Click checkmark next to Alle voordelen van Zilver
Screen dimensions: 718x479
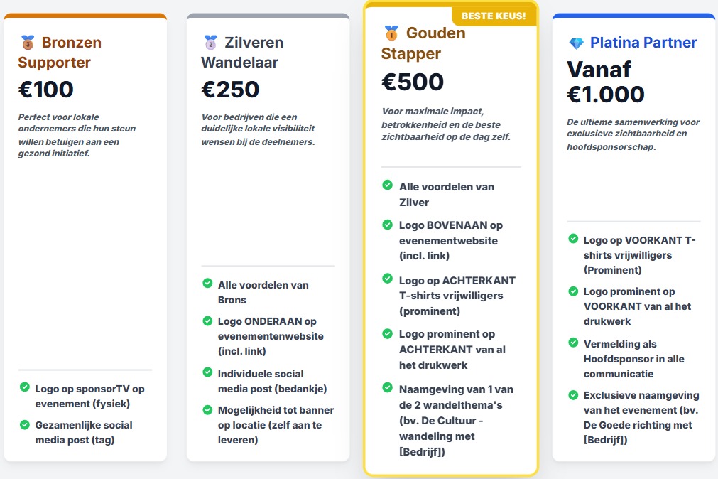[388, 185]
